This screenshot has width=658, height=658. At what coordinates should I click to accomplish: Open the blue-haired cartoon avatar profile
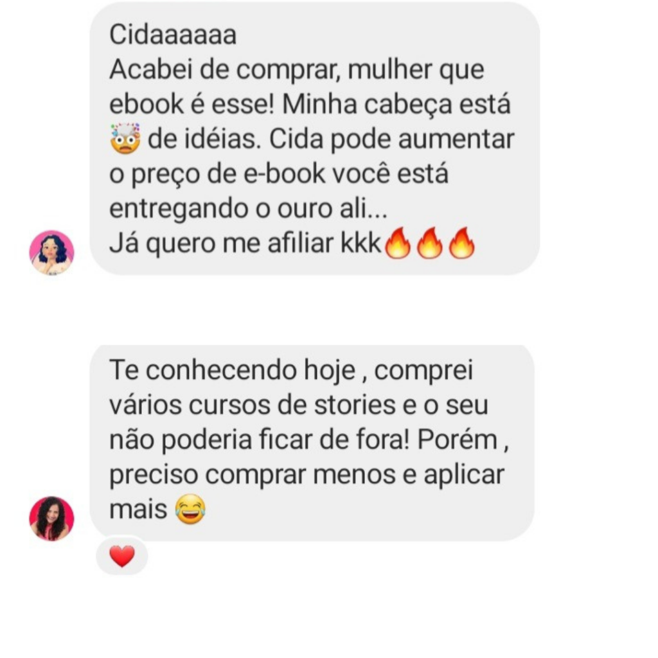(51, 252)
